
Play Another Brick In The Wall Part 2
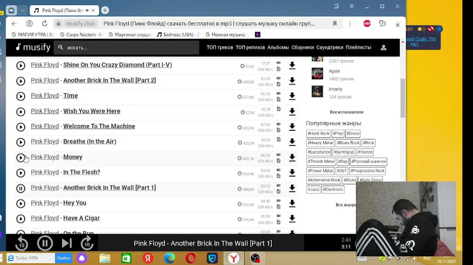(21, 81)
